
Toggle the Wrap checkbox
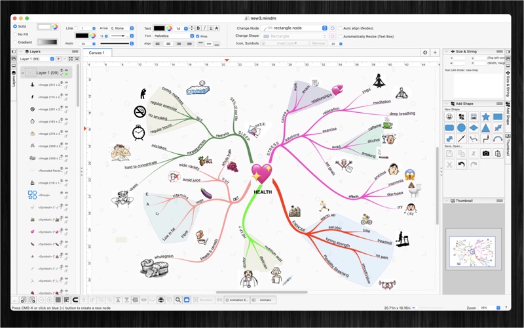pos(198,36)
